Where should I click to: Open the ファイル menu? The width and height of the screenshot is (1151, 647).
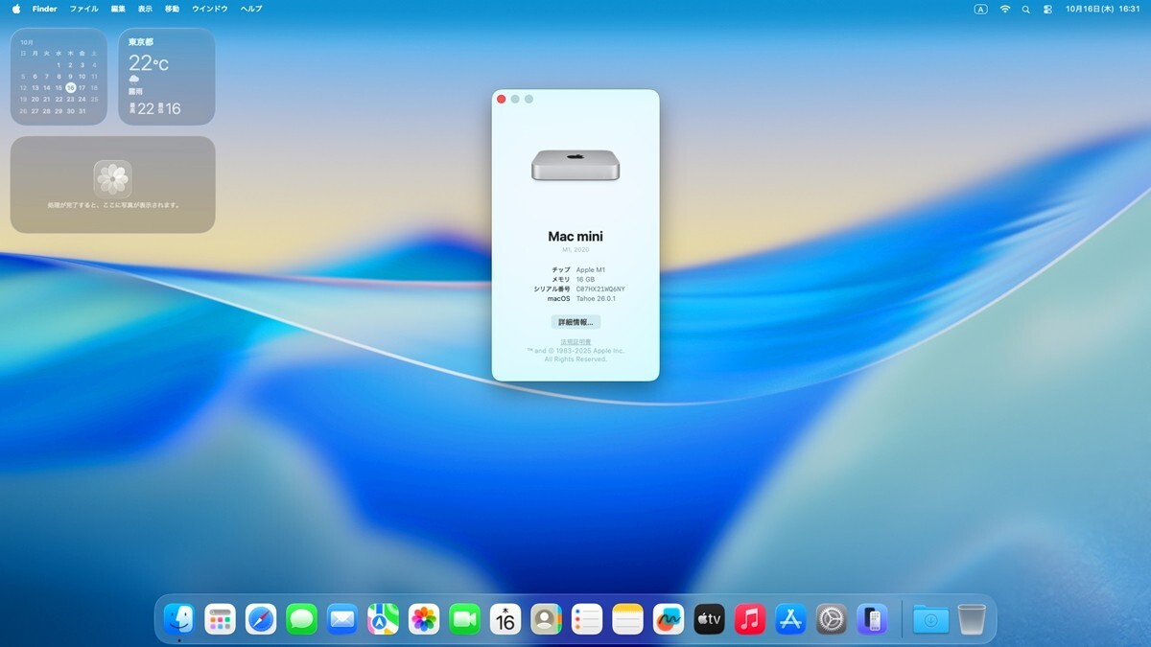pos(83,9)
